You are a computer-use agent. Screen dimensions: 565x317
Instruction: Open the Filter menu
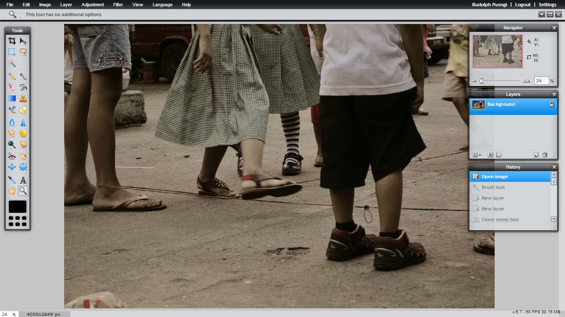pyautogui.click(x=118, y=5)
